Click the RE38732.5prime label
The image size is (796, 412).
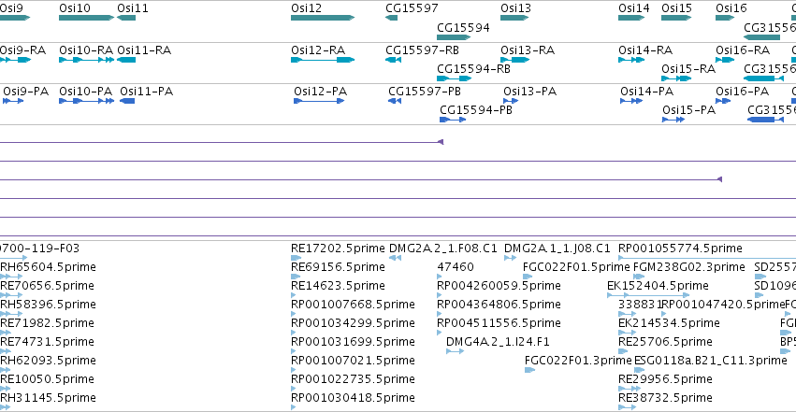665,398
